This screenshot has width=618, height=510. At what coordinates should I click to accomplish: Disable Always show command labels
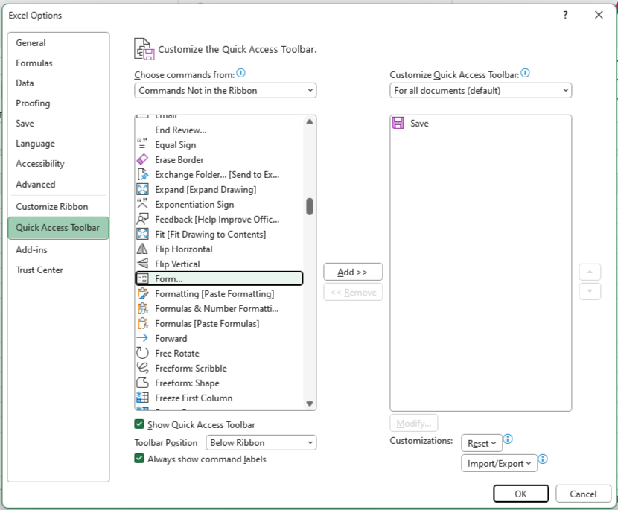click(138, 459)
